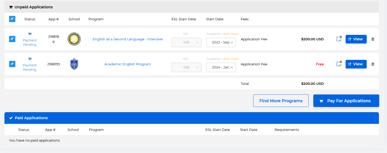387x153 pixels.
Task: Uncheck the English as a Second Language application
Action: click(x=12, y=39)
